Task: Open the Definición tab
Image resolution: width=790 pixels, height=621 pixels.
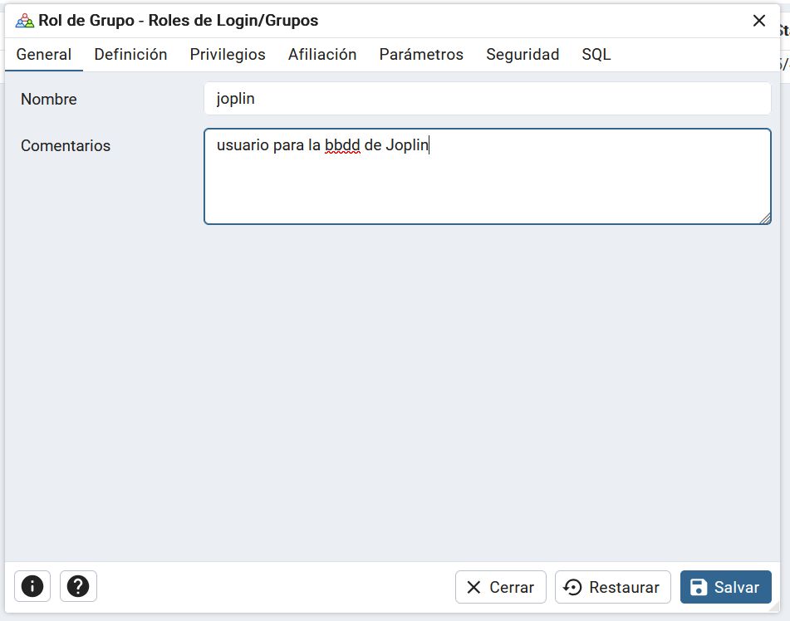Action: [130, 55]
